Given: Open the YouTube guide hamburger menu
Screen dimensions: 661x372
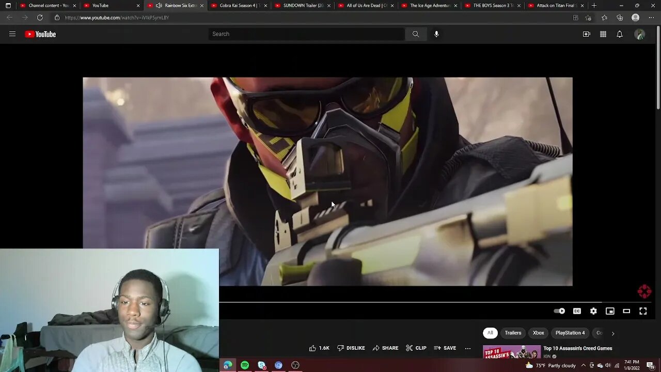Looking at the screenshot, I should click(x=12, y=34).
